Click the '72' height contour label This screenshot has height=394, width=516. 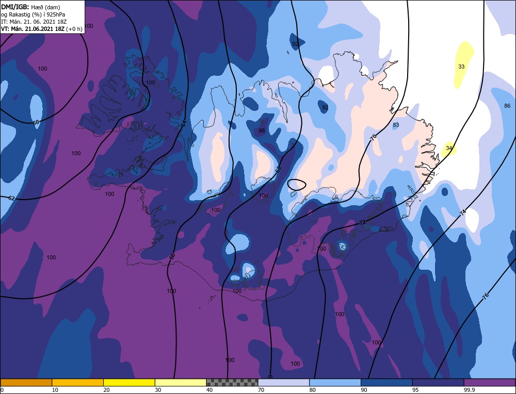(362, 223)
